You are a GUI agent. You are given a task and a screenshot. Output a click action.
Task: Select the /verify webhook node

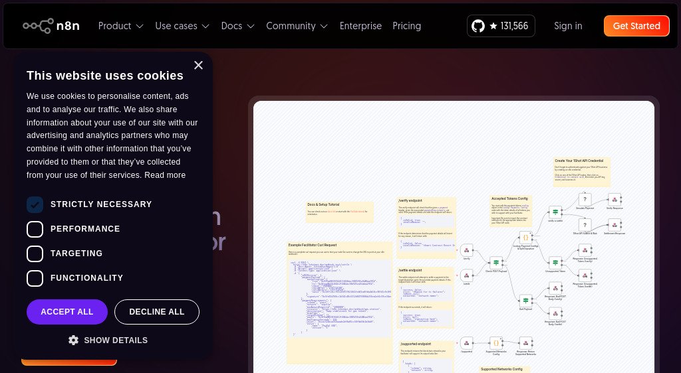(x=466, y=250)
